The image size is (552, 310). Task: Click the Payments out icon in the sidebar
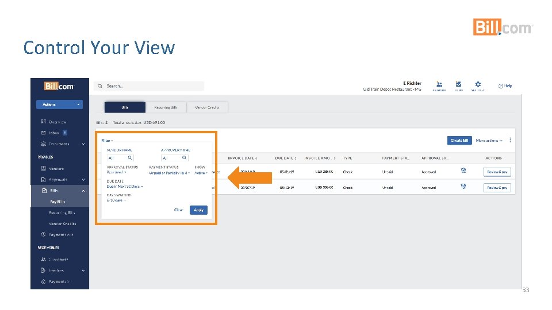pyautogui.click(x=44, y=234)
